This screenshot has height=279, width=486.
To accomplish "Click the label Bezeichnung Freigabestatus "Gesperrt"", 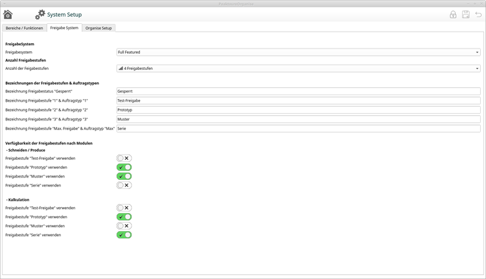I will pyautogui.click(x=39, y=91).
